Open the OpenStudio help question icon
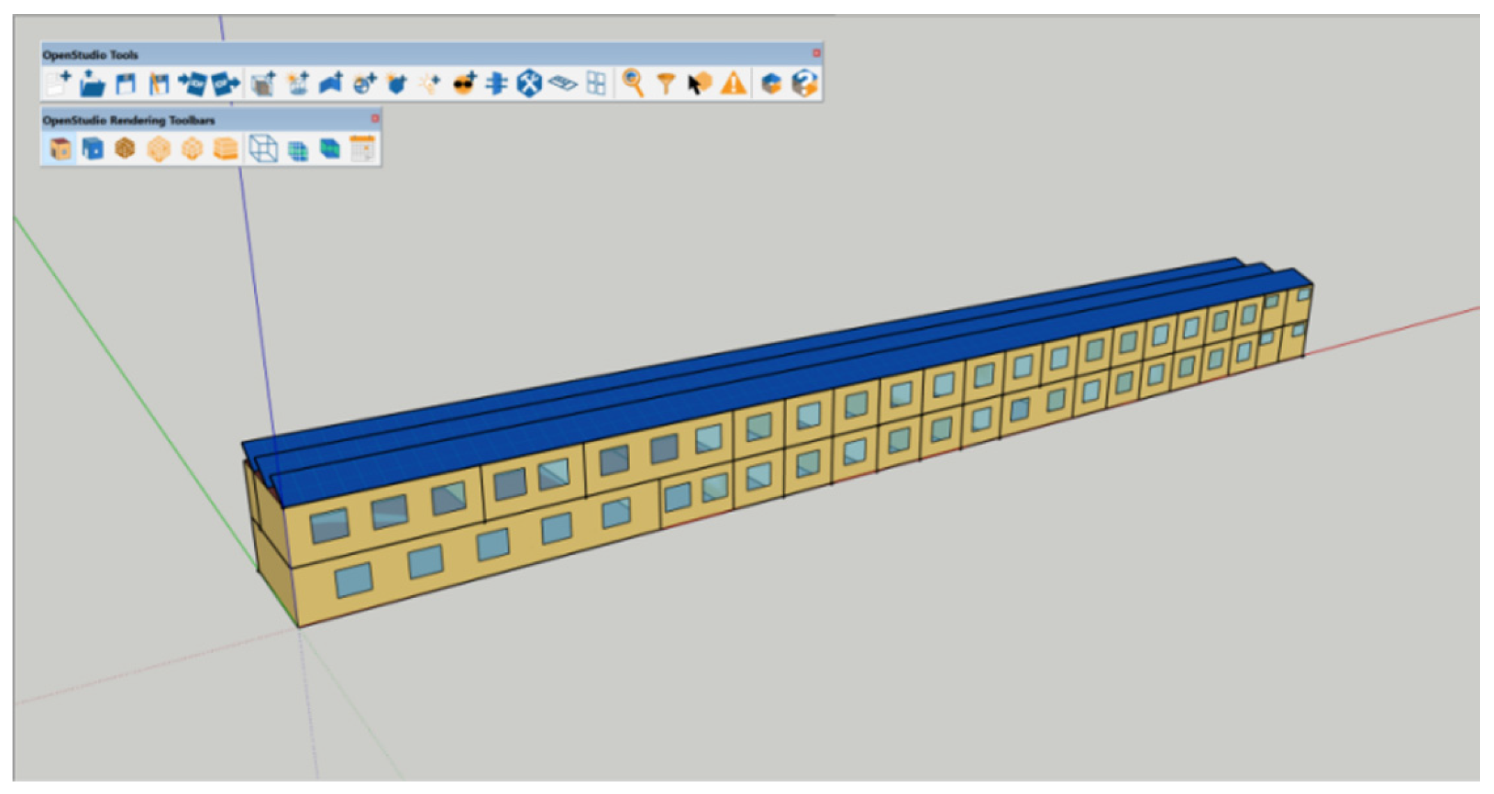Screen dimensions: 1494x794 coord(804,84)
